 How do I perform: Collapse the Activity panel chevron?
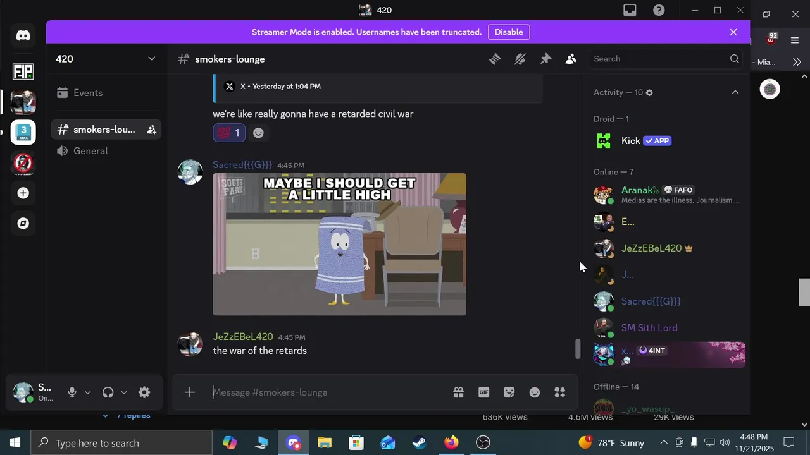tap(735, 92)
